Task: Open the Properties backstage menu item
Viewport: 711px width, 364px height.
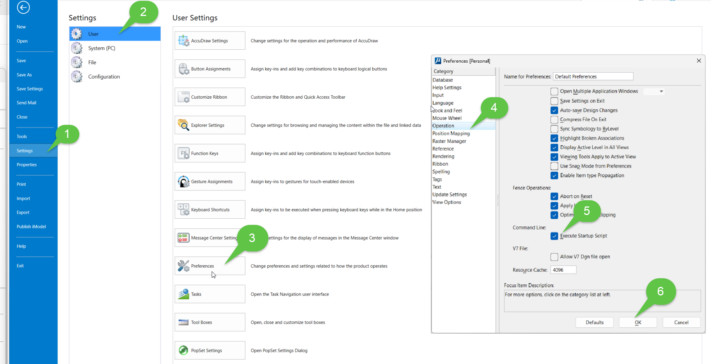Action: click(x=27, y=165)
